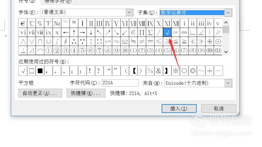Select the infinity ∞ symbol
Image resolution: width=262 pixels, height=147 pixels.
(184, 33)
